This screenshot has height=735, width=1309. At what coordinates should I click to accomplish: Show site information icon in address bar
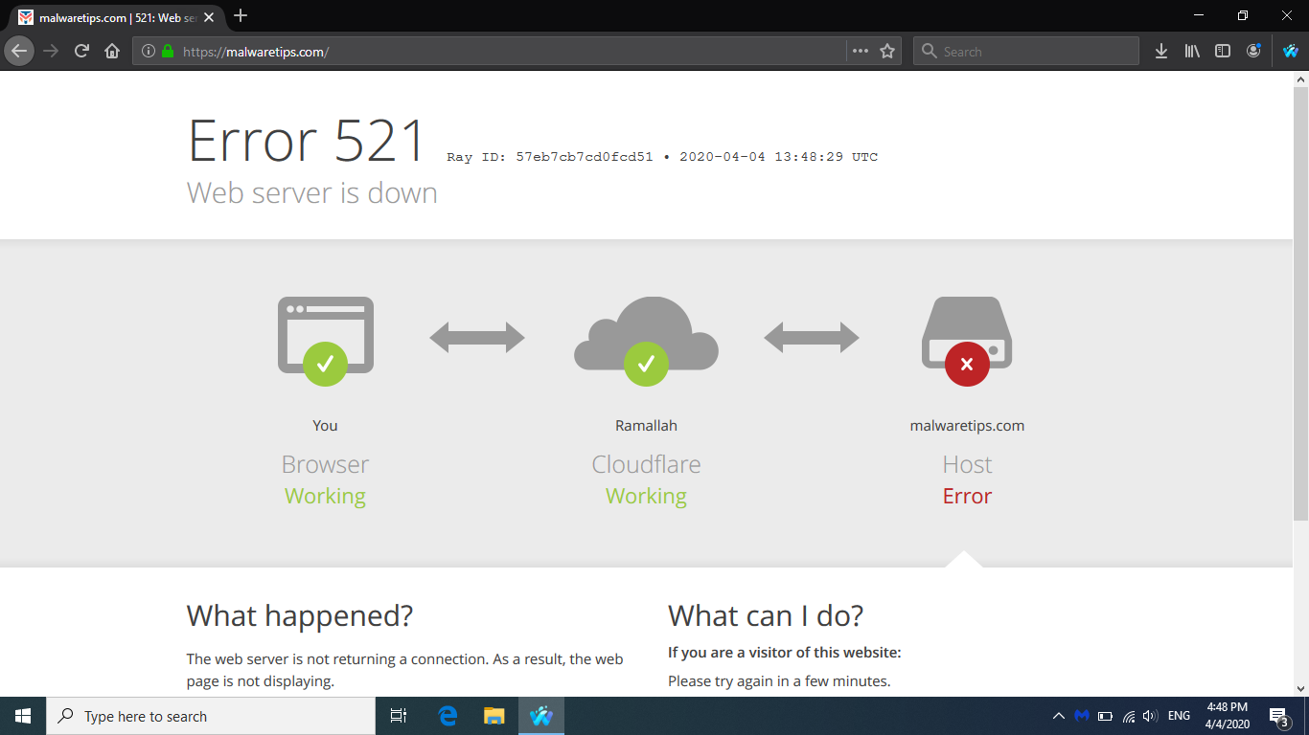pos(149,52)
